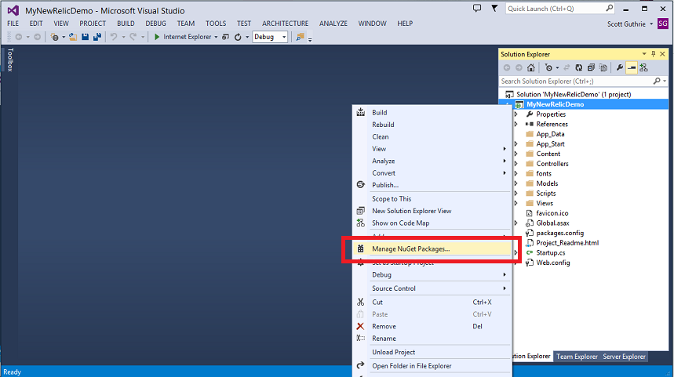674x377 pixels.
Task: Expand the Views folder
Action: click(x=516, y=203)
